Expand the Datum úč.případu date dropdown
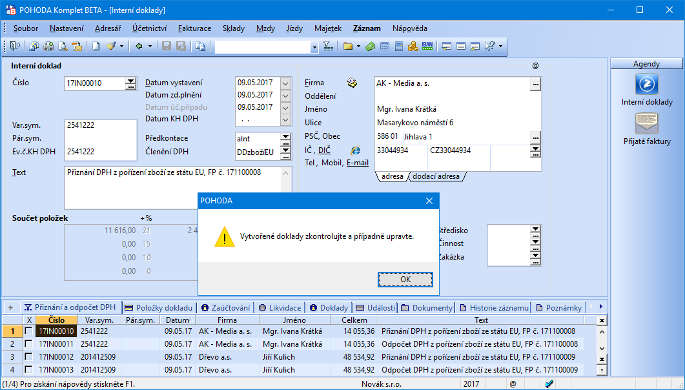This screenshot has width=685, height=390. click(x=285, y=107)
